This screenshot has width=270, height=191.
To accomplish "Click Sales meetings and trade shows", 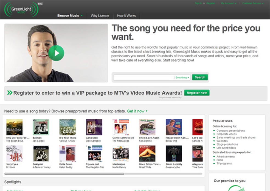I will pos(236,137).
